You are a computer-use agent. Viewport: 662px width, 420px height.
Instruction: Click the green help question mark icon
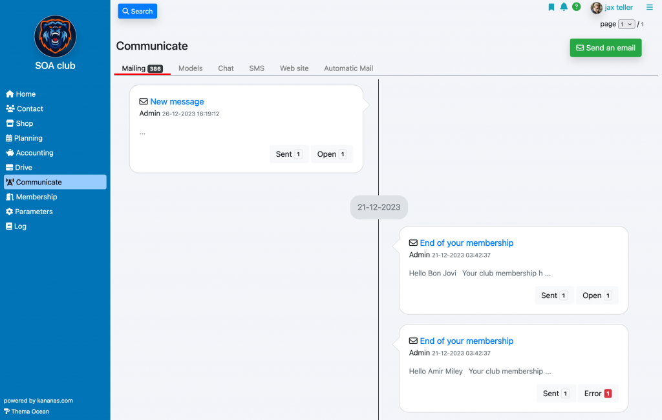click(576, 7)
